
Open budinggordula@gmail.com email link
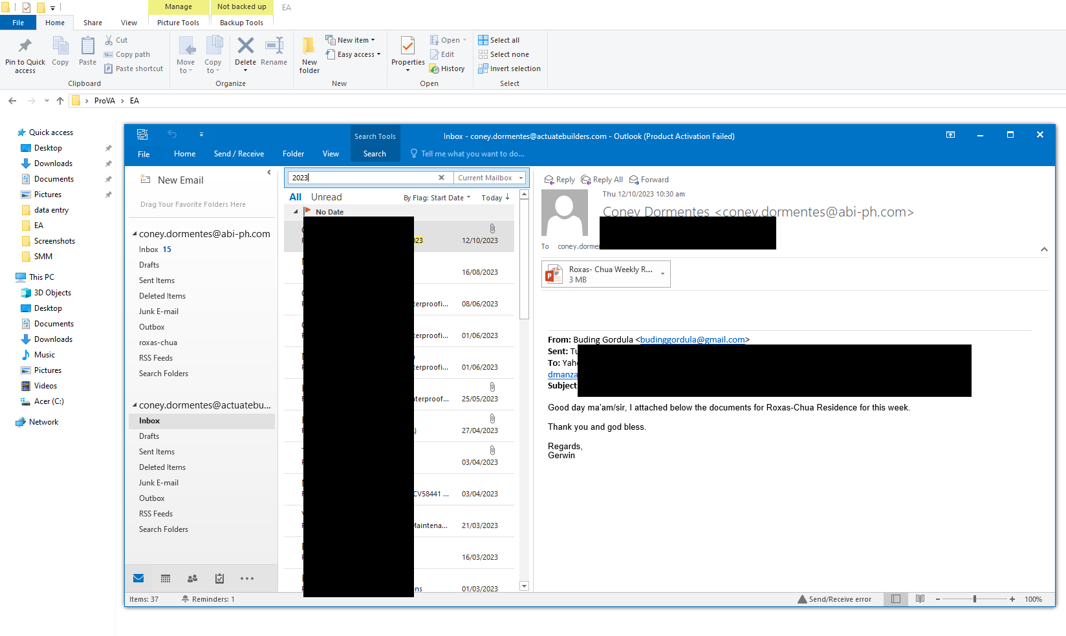pyautogui.click(x=692, y=340)
